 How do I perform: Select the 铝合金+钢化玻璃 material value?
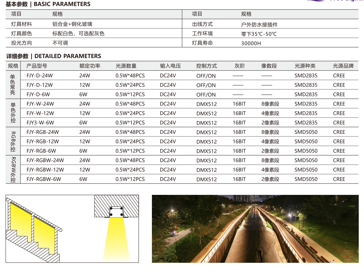[72, 24]
